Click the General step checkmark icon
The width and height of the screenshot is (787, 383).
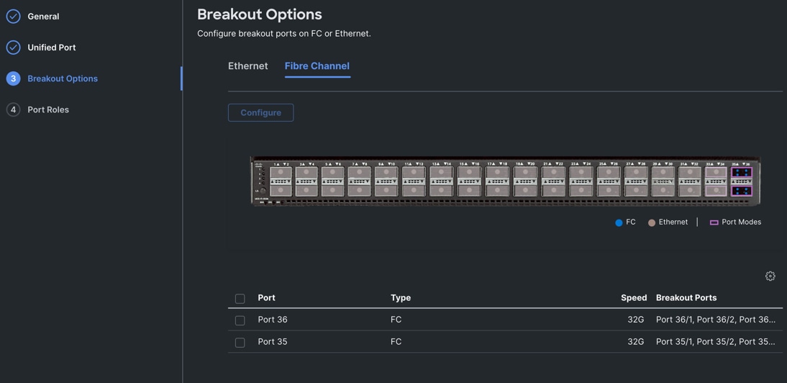tap(13, 17)
